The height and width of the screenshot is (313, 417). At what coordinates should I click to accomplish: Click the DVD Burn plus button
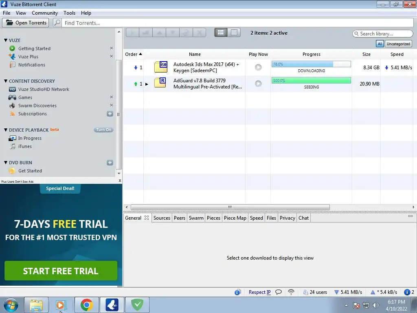pos(110,163)
